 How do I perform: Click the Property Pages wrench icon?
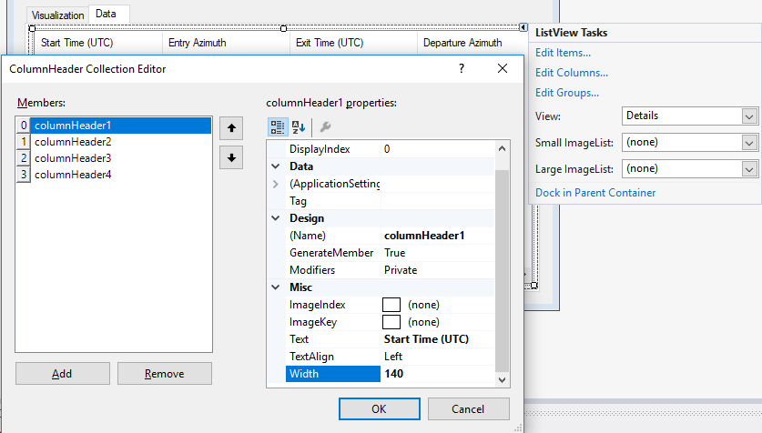coord(325,127)
